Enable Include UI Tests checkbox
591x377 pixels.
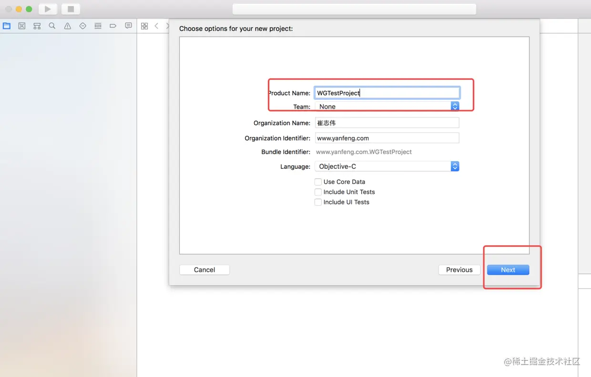[318, 202]
